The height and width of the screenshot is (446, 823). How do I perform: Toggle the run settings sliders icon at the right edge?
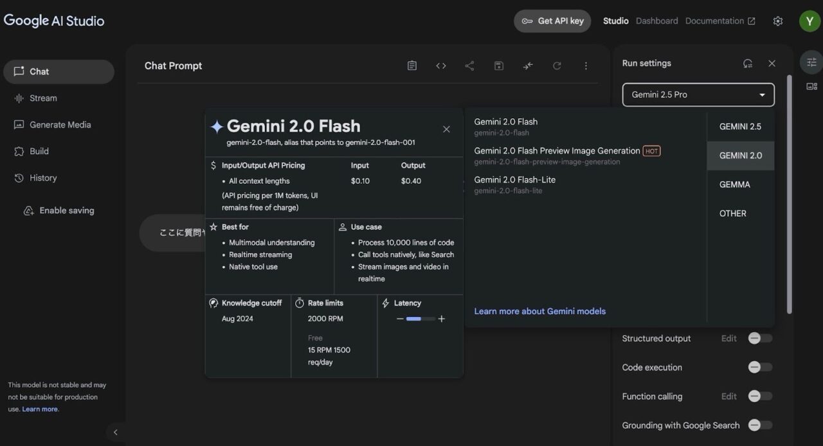tap(811, 62)
